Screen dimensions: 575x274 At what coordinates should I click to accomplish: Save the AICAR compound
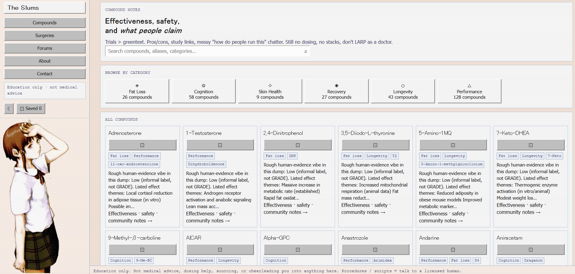coord(220,249)
